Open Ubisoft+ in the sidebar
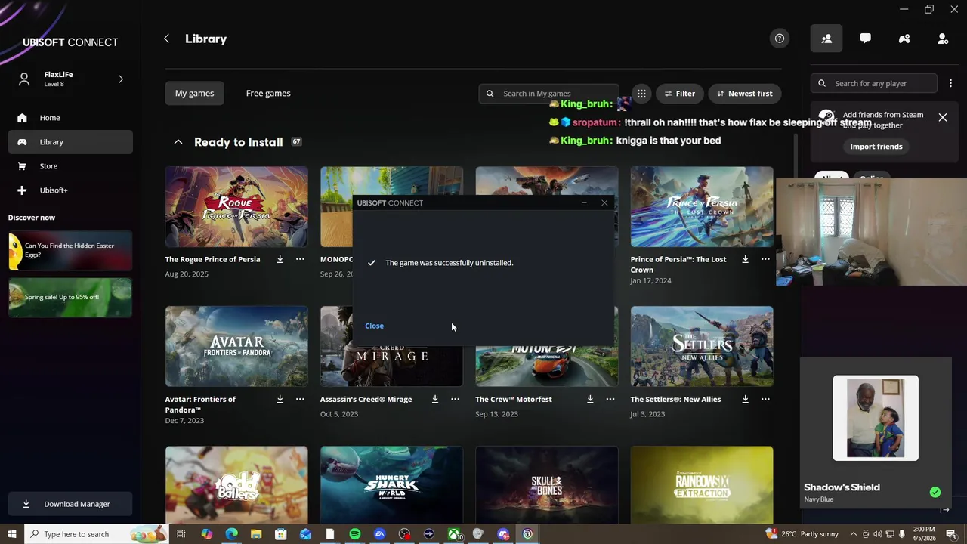 (70, 190)
